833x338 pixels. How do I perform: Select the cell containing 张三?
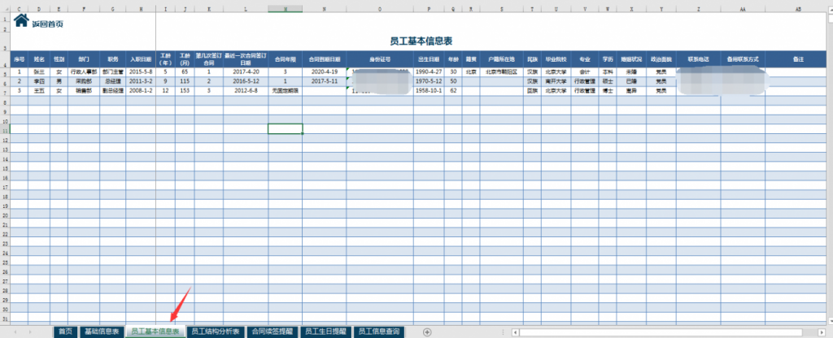38,72
